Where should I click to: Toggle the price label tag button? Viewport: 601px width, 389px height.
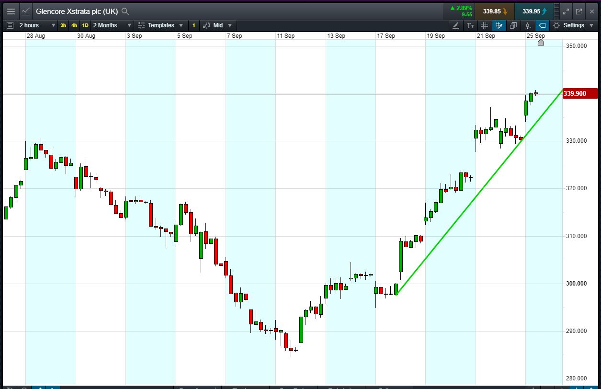(x=542, y=25)
